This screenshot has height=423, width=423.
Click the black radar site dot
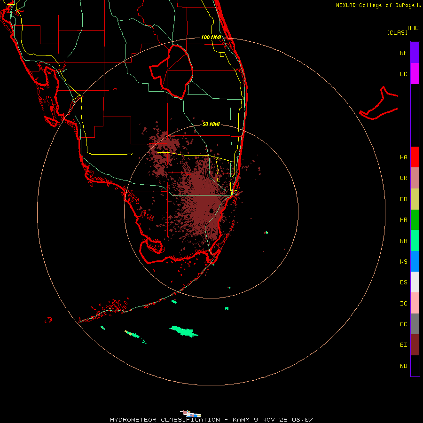[211, 211]
